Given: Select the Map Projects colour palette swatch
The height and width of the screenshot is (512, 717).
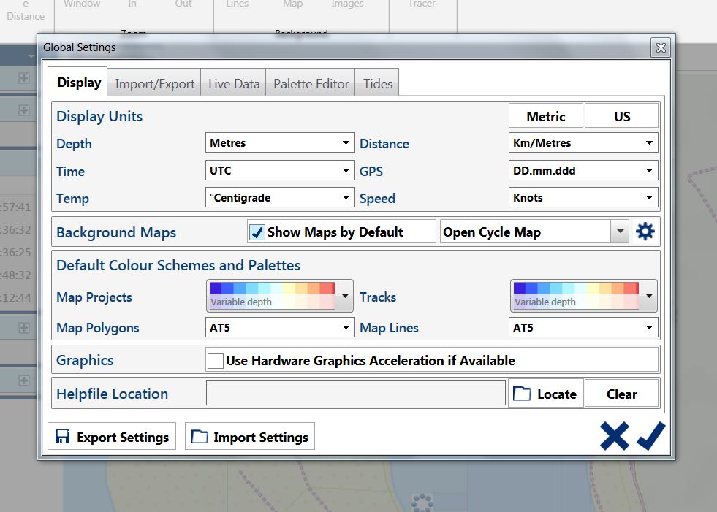Looking at the screenshot, I should point(272,295).
